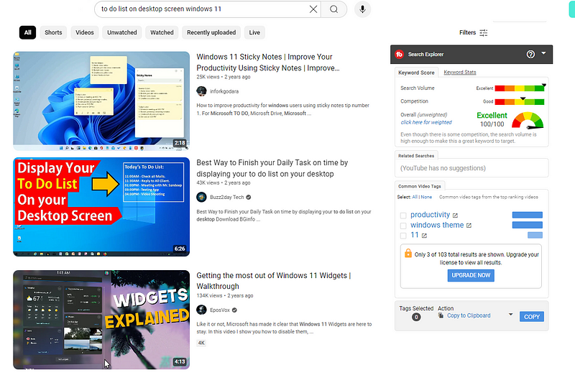Open the productivity tag link
The height and width of the screenshot is (375, 575).
(x=430, y=215)
